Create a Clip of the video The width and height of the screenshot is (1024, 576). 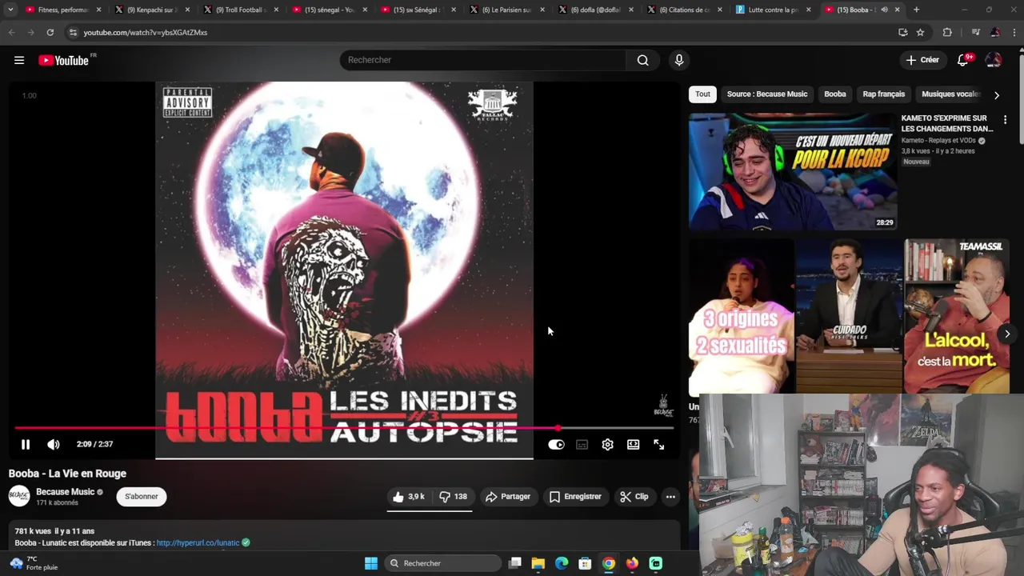[634, 497]
